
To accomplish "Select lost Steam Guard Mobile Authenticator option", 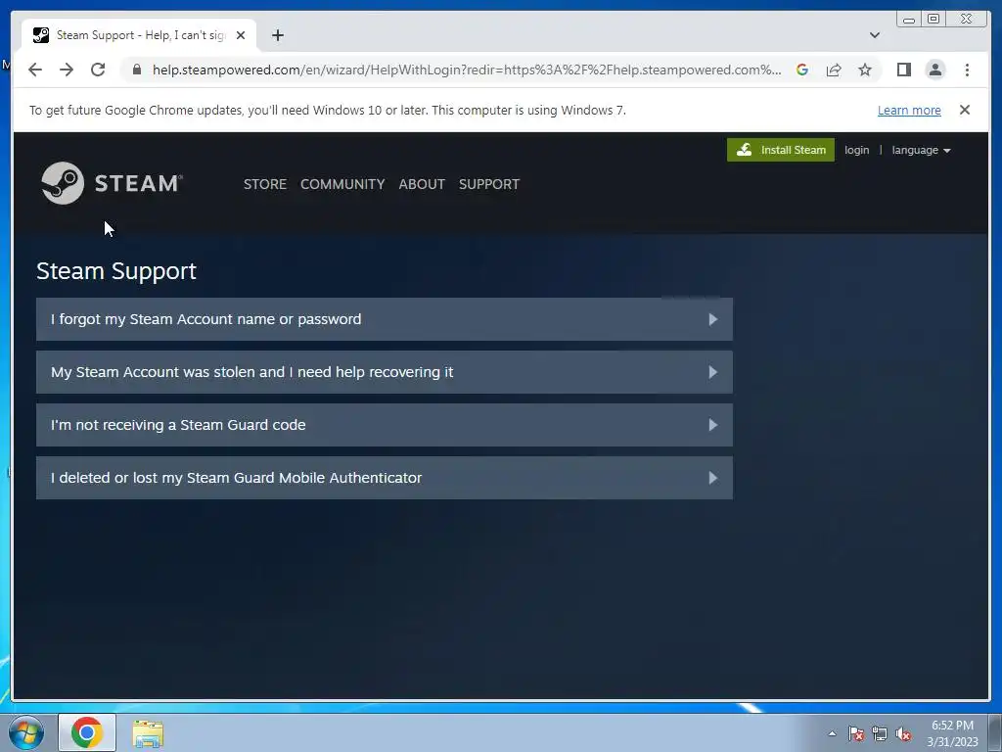I will tap(384, 478).
